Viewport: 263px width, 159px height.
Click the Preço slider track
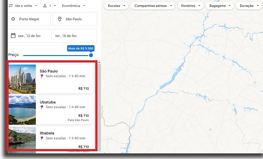tap(56, 55)
